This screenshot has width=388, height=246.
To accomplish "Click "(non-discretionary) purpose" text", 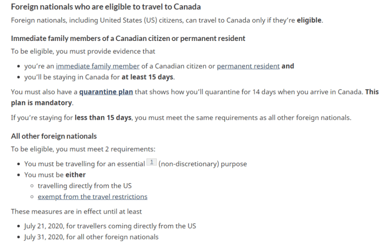I will point(203,164).
